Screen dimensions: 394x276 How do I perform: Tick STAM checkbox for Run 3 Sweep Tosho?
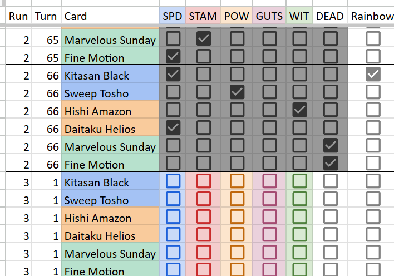[x=204, y=199]
